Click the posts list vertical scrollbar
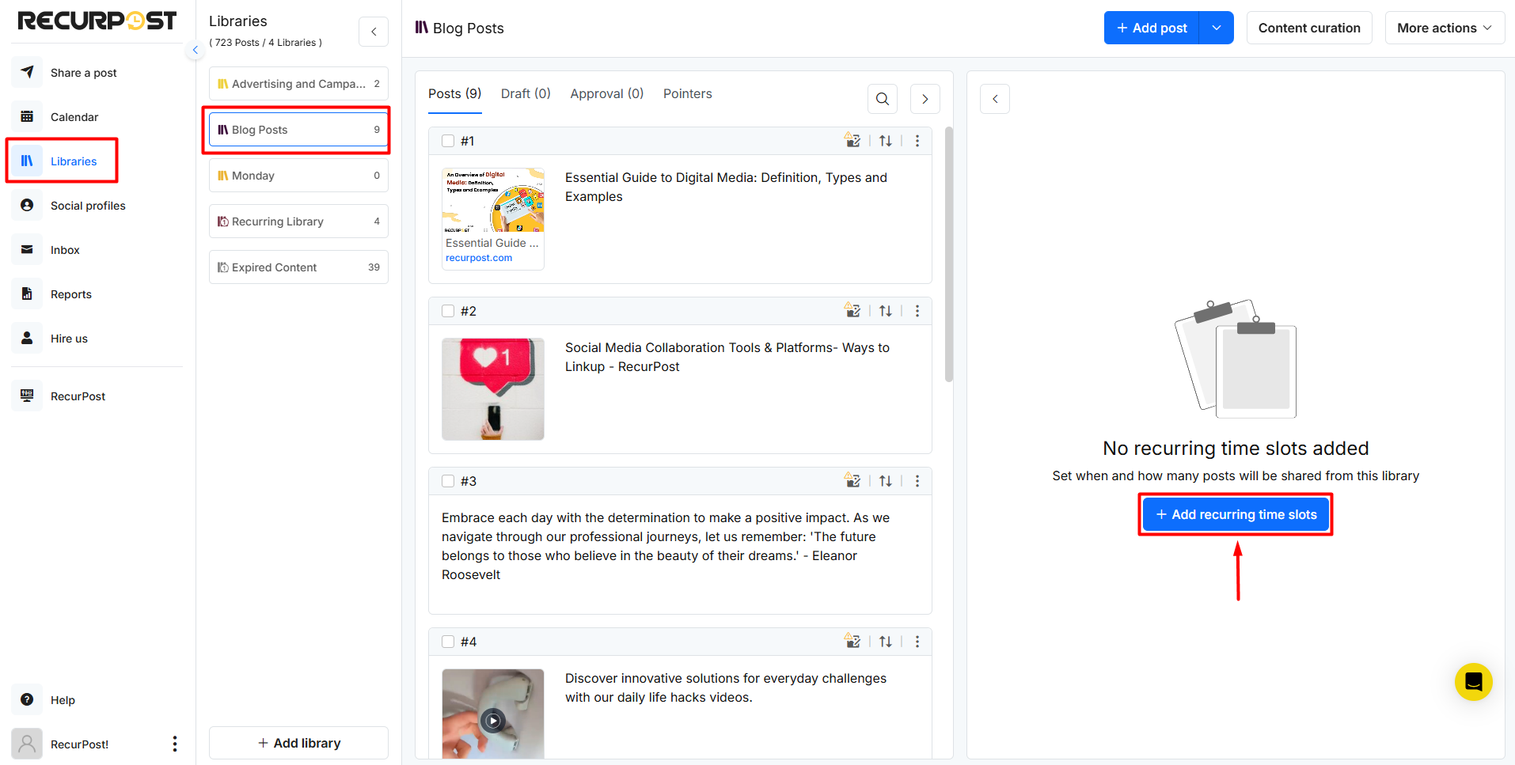The width and height of the screenshot is (1515, 765). [949, 254]
